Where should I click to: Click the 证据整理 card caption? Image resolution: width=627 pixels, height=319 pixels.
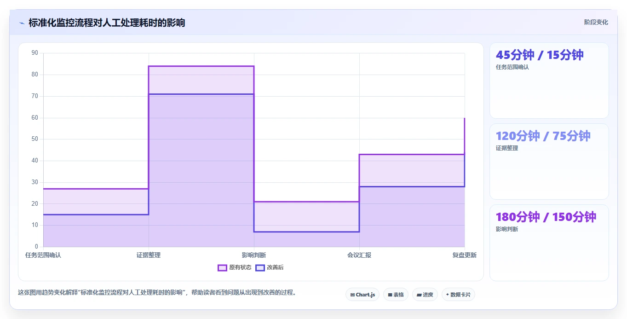tap(507, 148)
